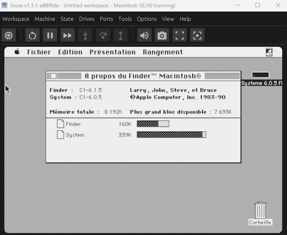Open the Edition menu

(x=70, y=52)
